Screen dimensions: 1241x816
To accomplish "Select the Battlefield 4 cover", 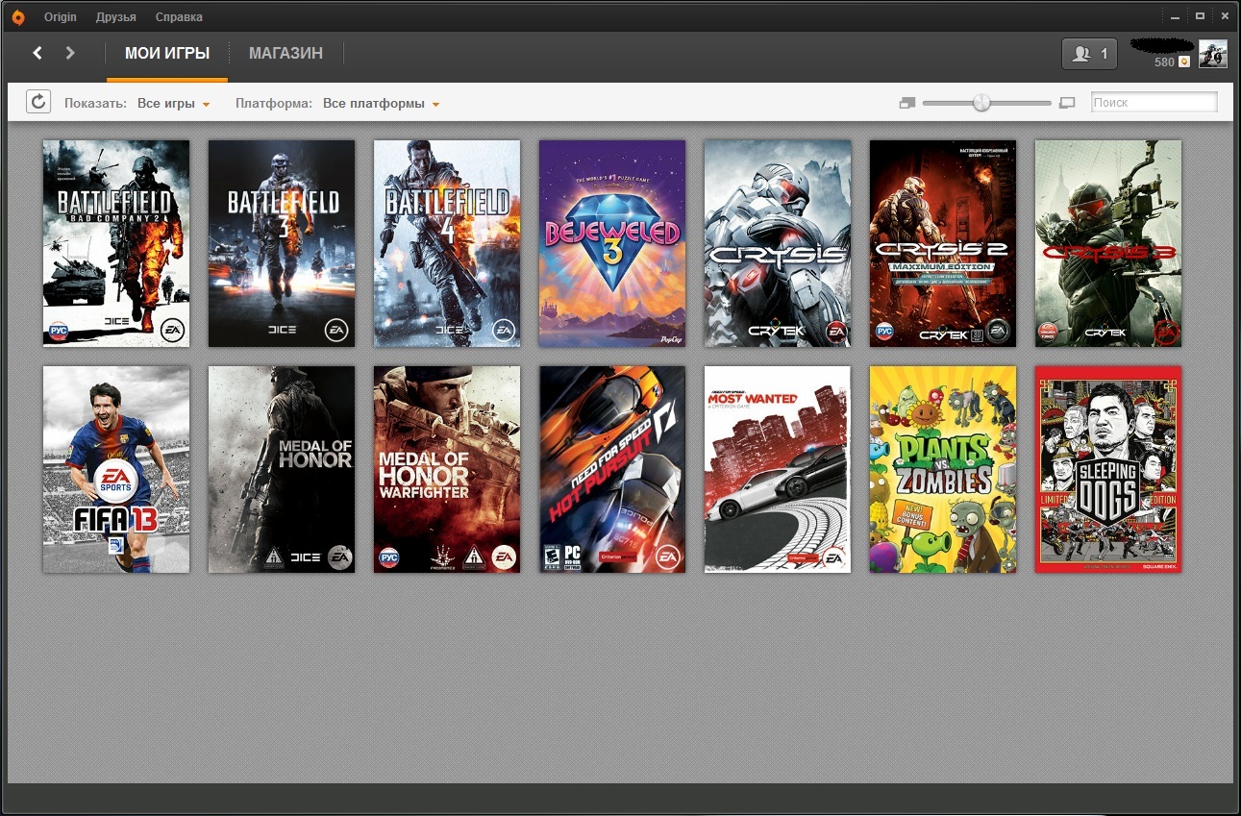I will [x=447, y=243].
